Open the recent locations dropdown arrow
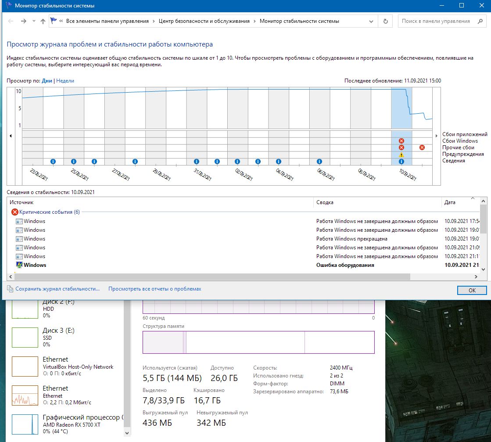This screenshot has width=491, height=442. click(x=33, y=21)
